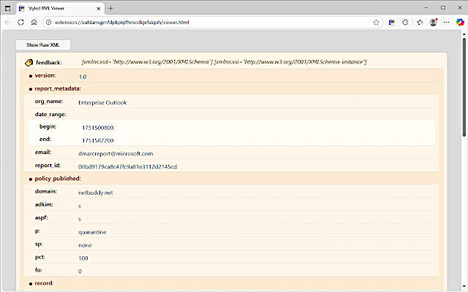Viewport: 468px width, 292px height.
Task: Click the aspf label
Action: (41, 218)
